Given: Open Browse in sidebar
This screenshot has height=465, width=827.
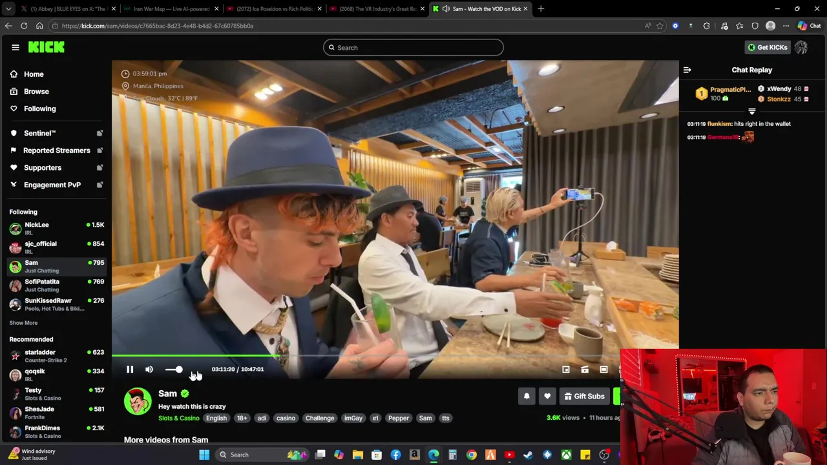Looking at the screenshot, I should pyautogui.click(x=36, y=91).
